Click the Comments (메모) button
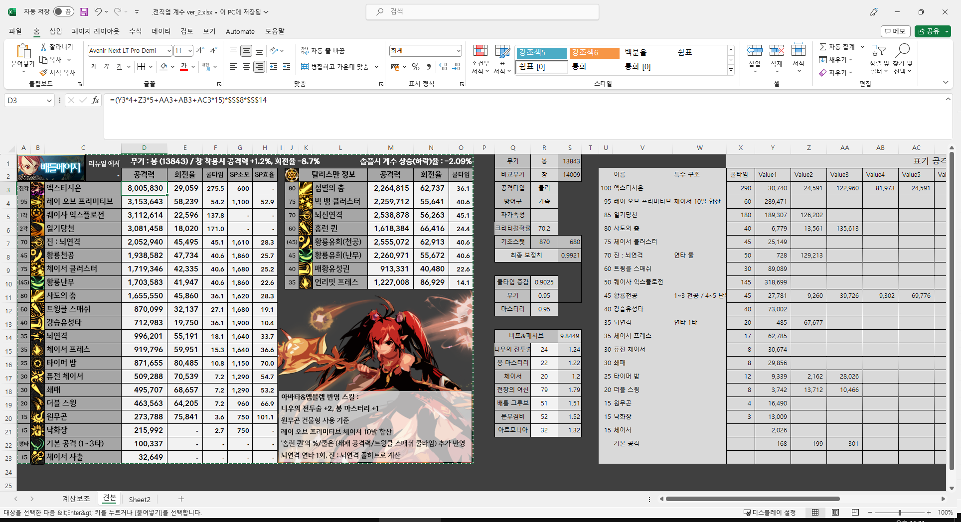Screen dimensions: 961x522 pos(895,31)
